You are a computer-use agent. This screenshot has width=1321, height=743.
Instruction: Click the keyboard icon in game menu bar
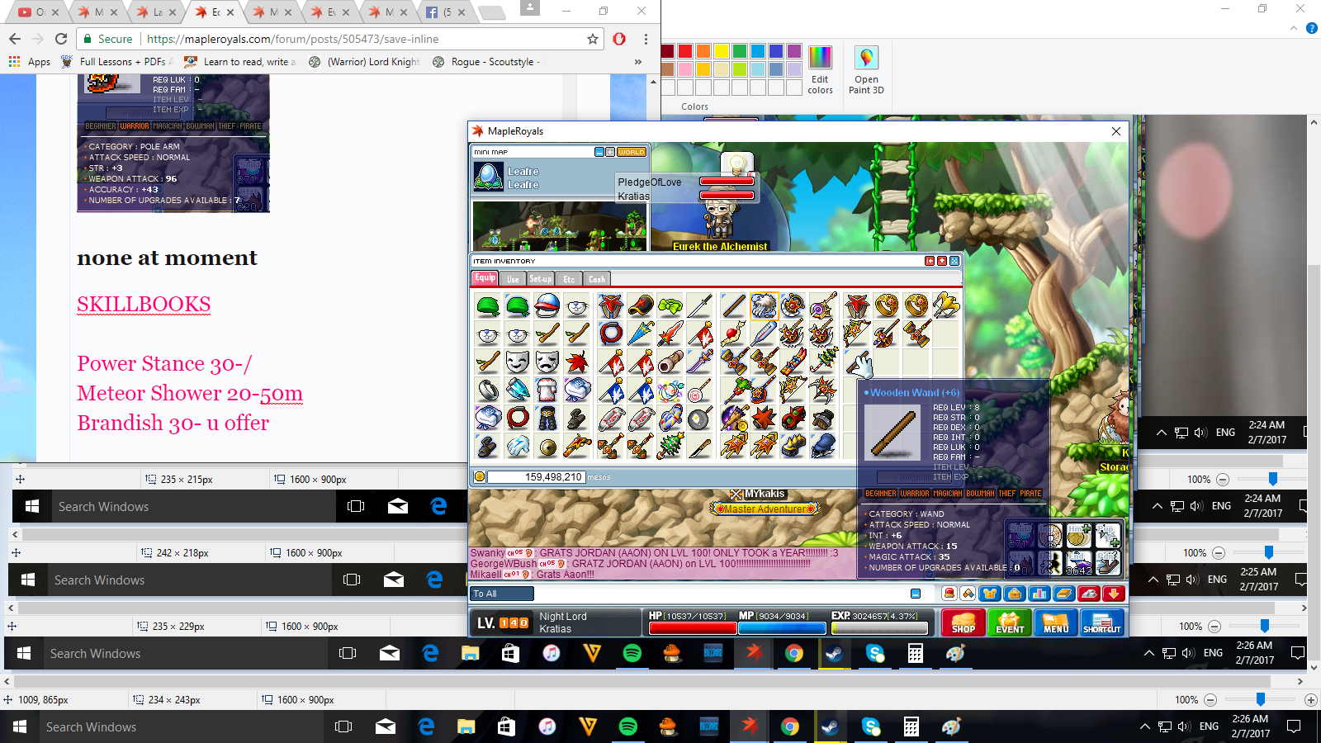[1089, 594]
